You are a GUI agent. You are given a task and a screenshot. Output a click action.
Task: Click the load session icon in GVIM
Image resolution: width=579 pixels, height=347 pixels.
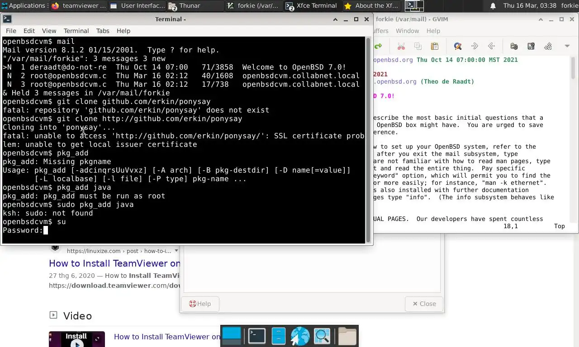coord(514,46)
